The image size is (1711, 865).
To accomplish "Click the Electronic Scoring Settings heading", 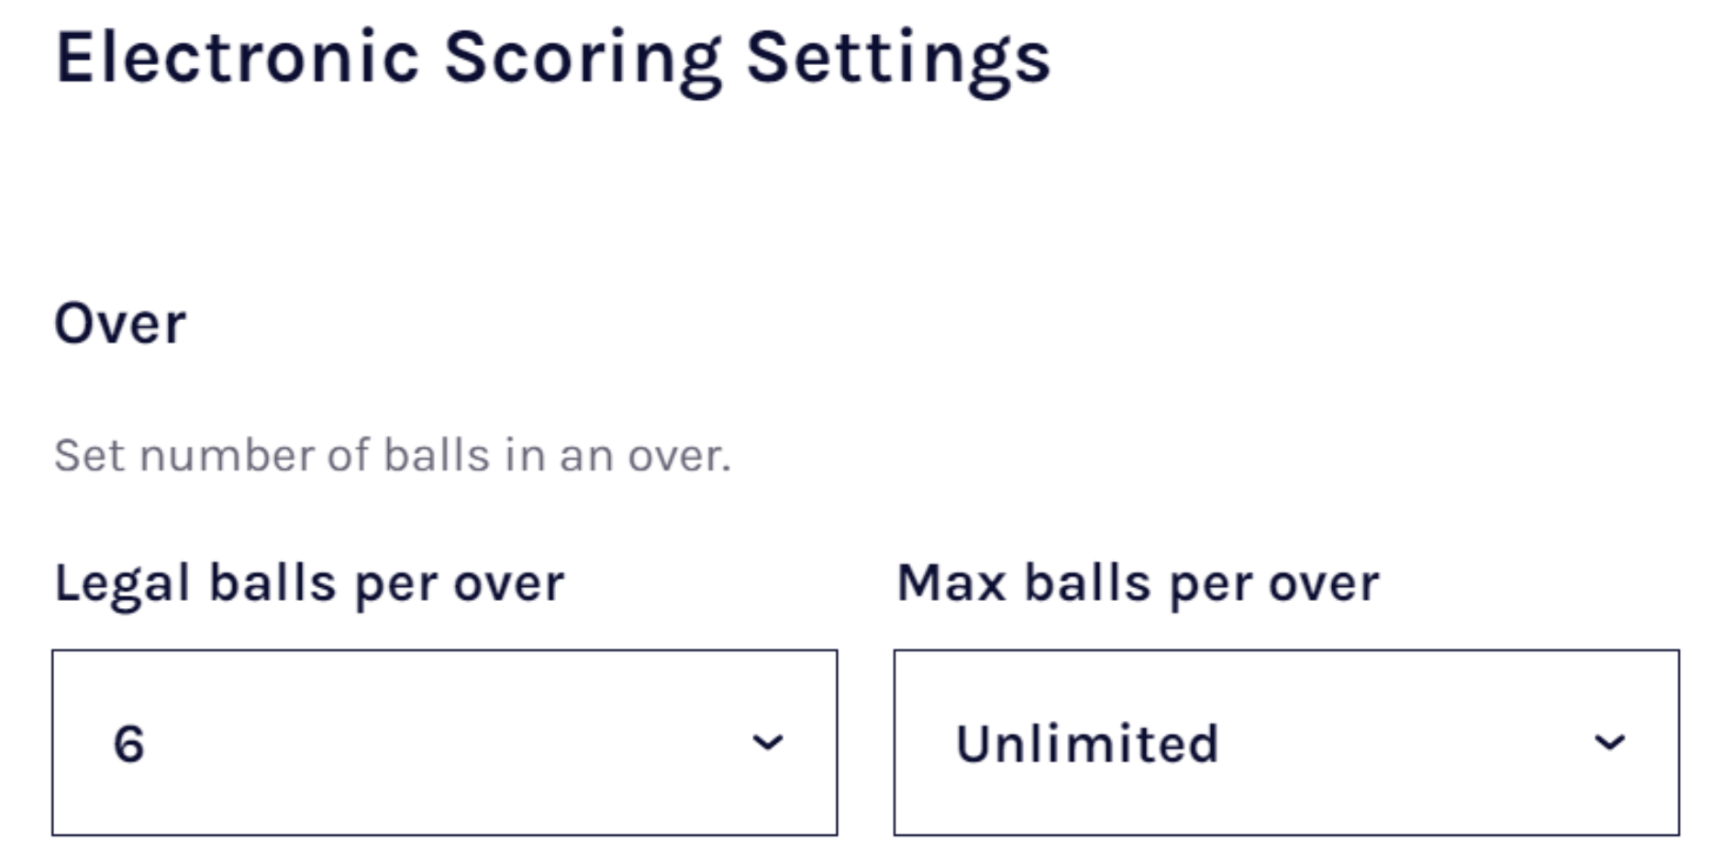I will (552, 59).
